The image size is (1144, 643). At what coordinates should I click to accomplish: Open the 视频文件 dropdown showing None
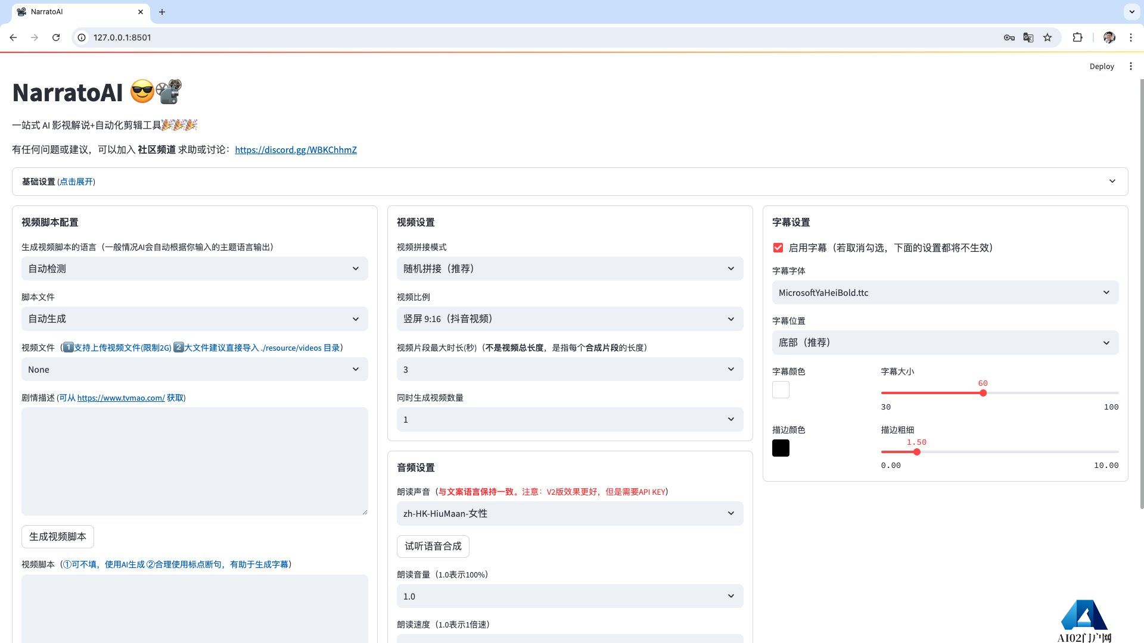pyautogui.click(x=194, y=369)
